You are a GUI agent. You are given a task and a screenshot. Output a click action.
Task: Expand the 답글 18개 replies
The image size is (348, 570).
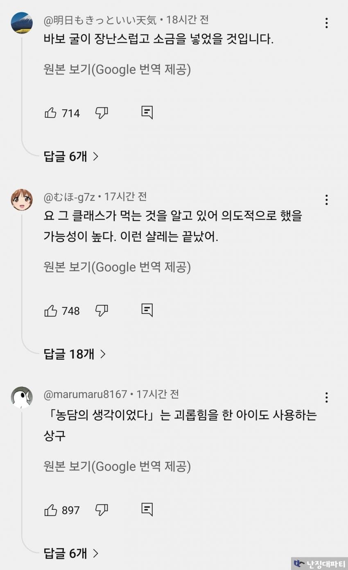tap(75, 354)
